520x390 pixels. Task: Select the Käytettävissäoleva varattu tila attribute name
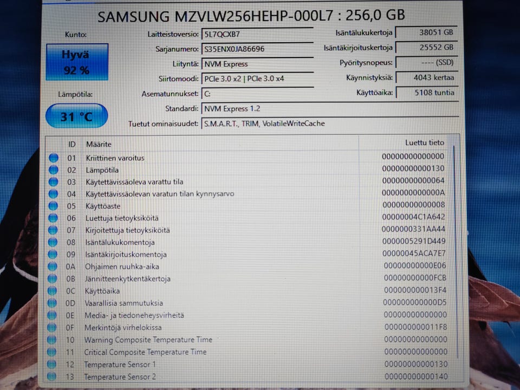134,182
